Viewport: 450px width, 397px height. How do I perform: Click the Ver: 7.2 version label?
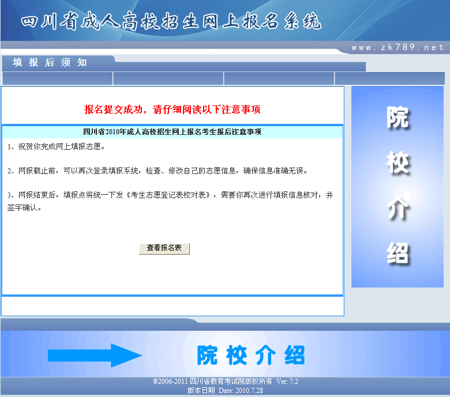287,381
